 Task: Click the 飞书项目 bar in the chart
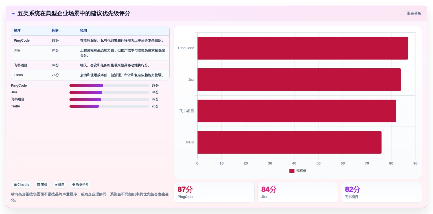(x=297, y=111)
